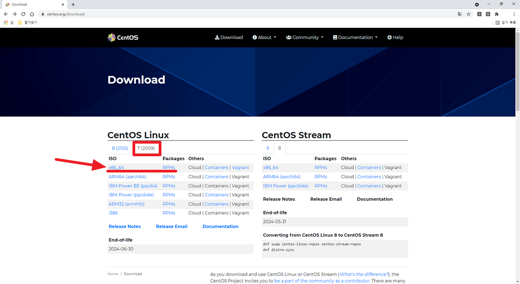The image size is (520, 284).
Task: Click the CentOS logo
Action: 123,37
